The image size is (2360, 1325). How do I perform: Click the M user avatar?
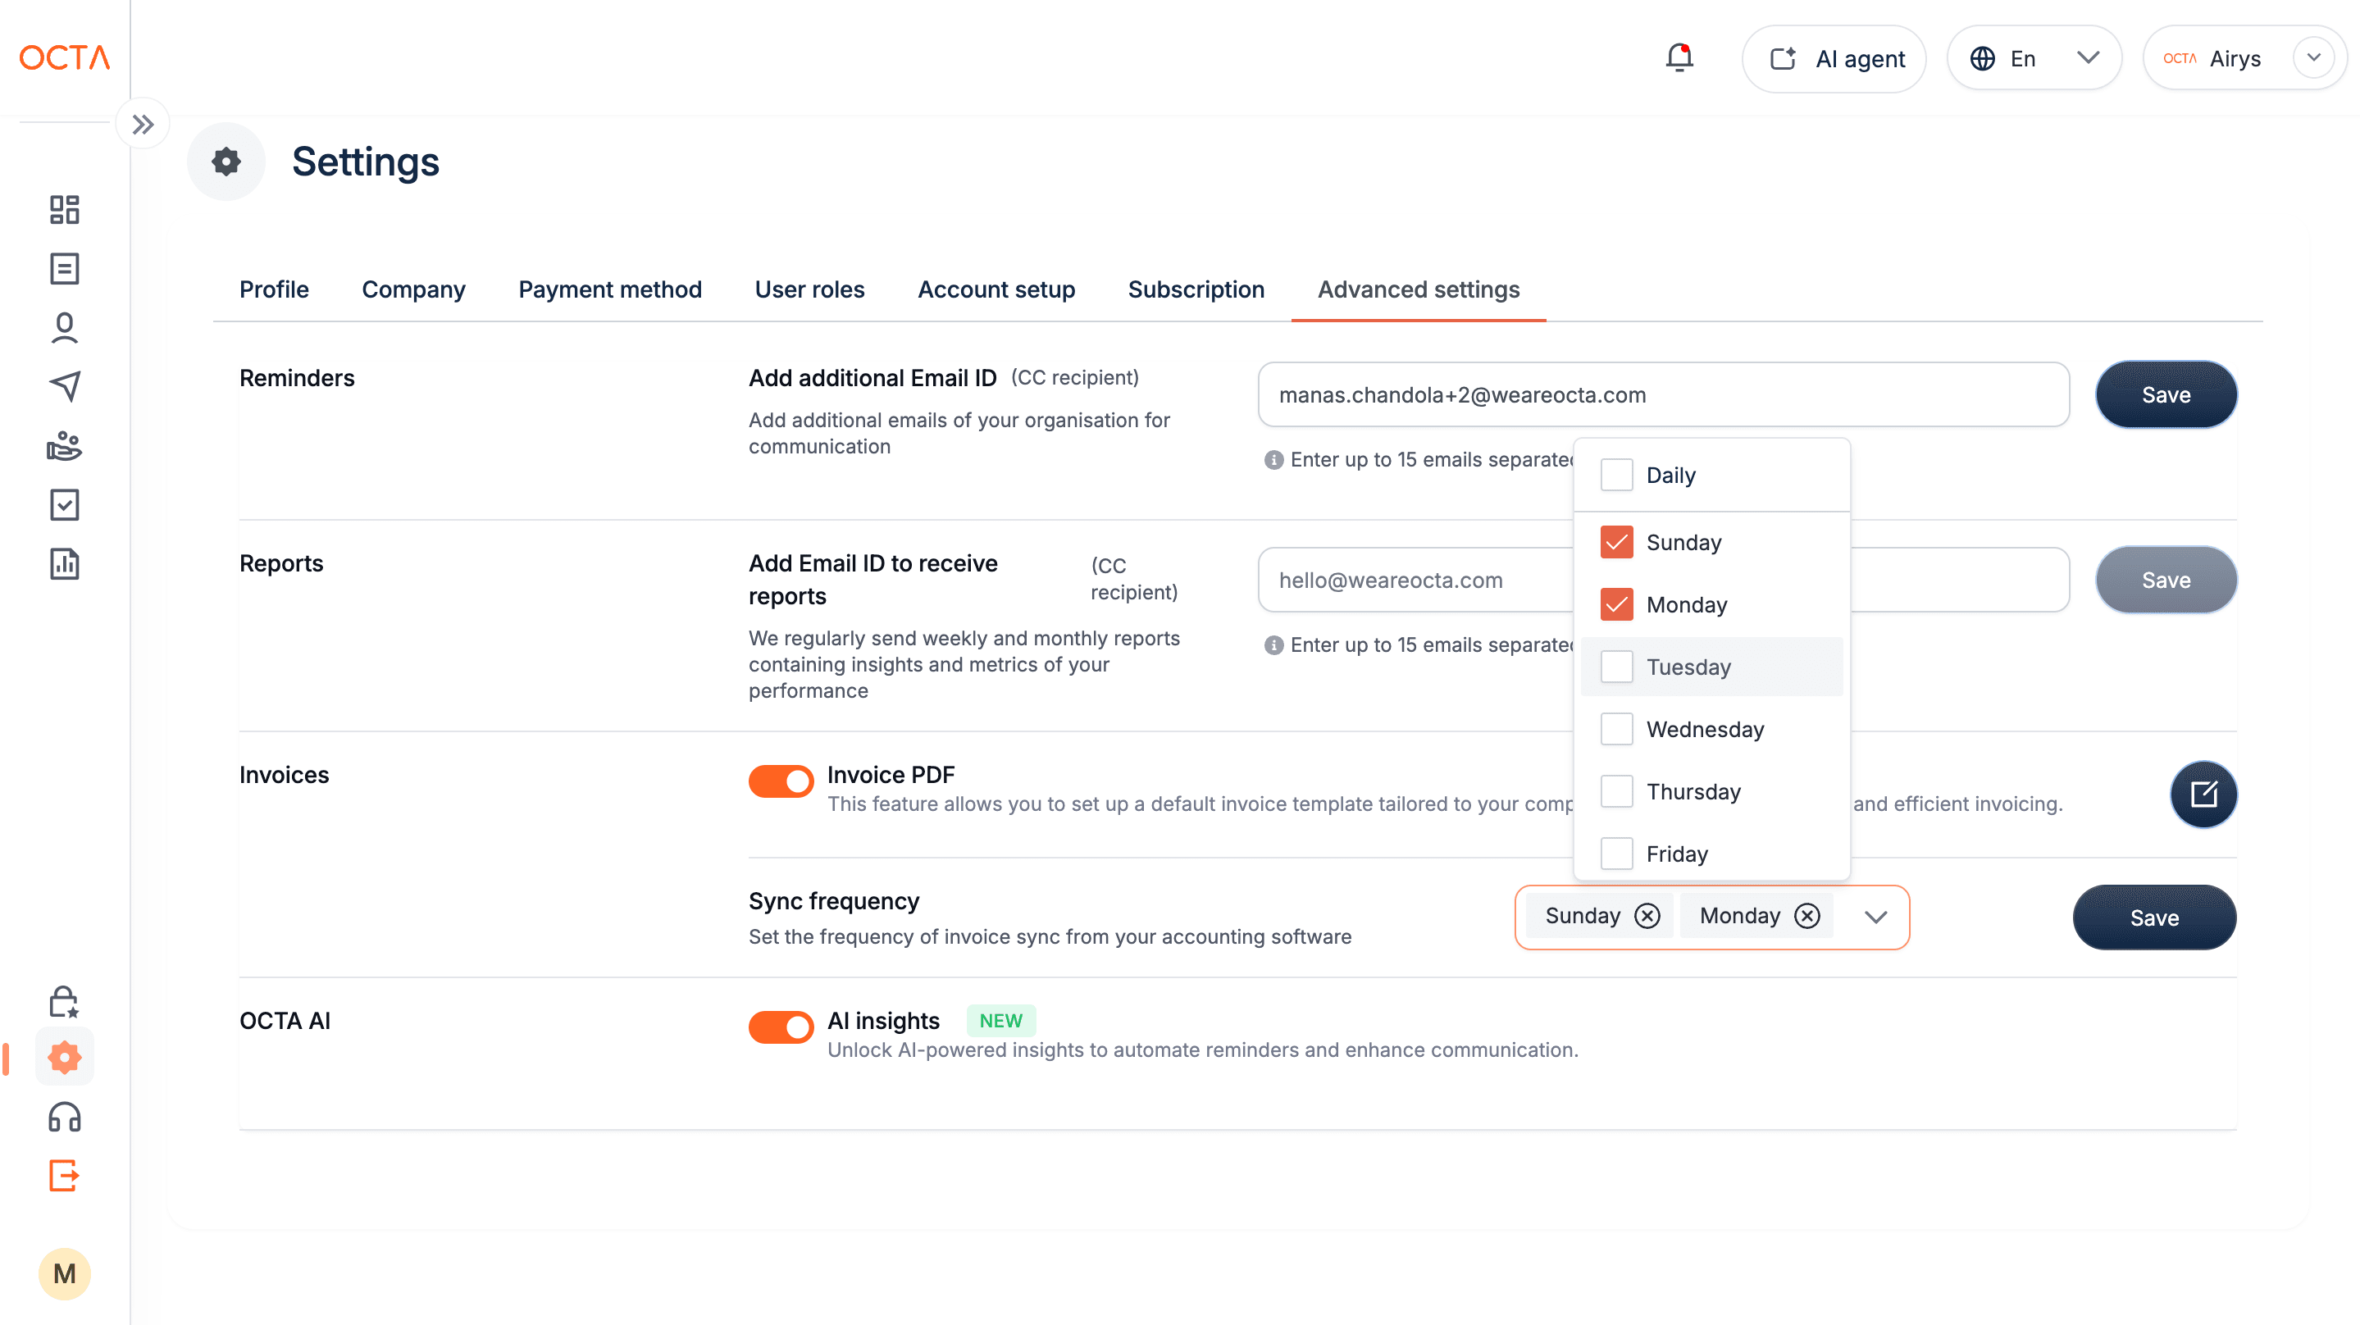click(64, 1273)
